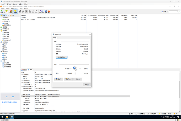This screenshot has width=181, height=121.
Task: Select the Tracker种子 sidebar item
Action: pyautogui.click(x=7, y=40)
